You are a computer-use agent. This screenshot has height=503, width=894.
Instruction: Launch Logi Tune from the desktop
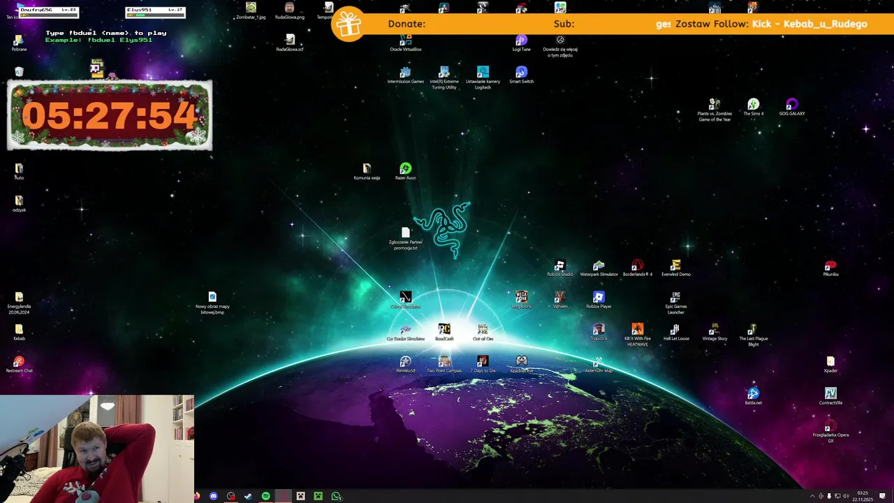click(521, 43)
